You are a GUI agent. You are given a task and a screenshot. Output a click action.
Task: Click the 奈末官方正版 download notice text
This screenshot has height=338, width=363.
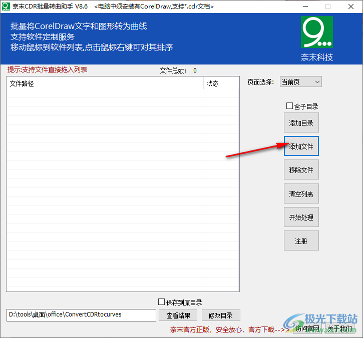click(x=229, y=329)
